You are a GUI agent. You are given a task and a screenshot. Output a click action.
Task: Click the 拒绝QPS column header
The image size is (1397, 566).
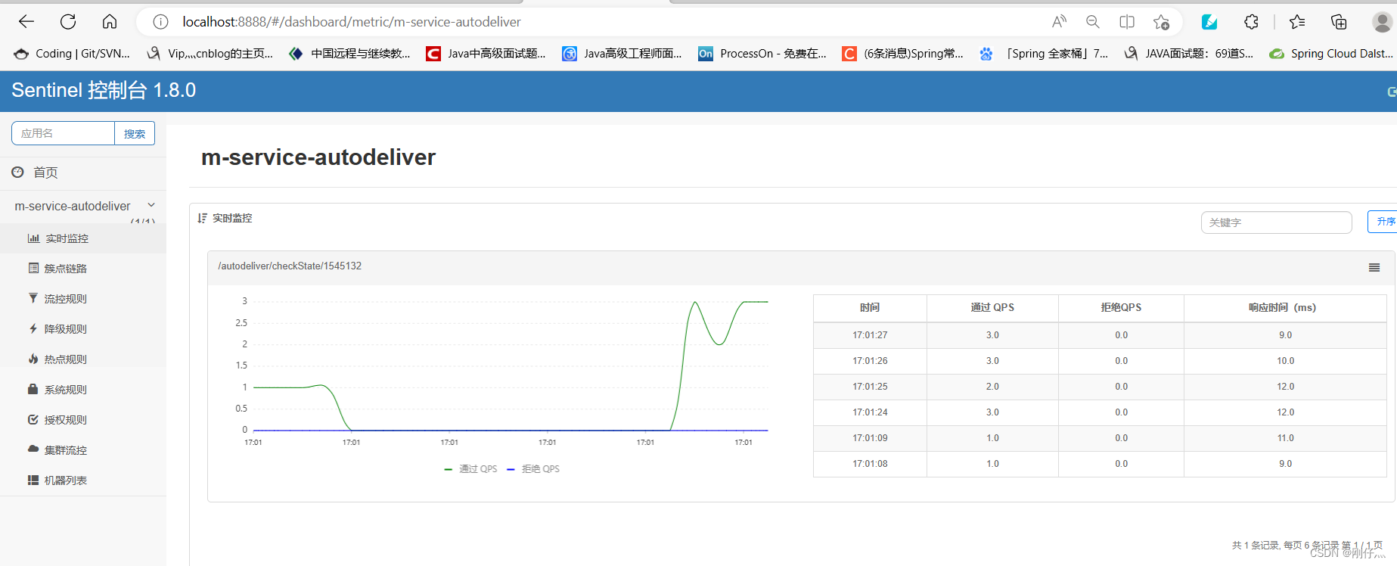[1121, 308]
